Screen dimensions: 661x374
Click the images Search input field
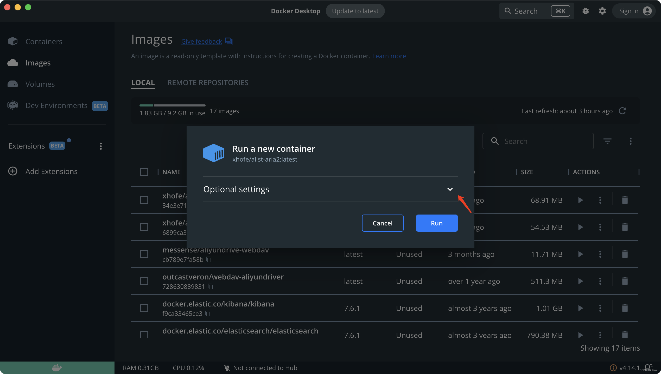538,141
